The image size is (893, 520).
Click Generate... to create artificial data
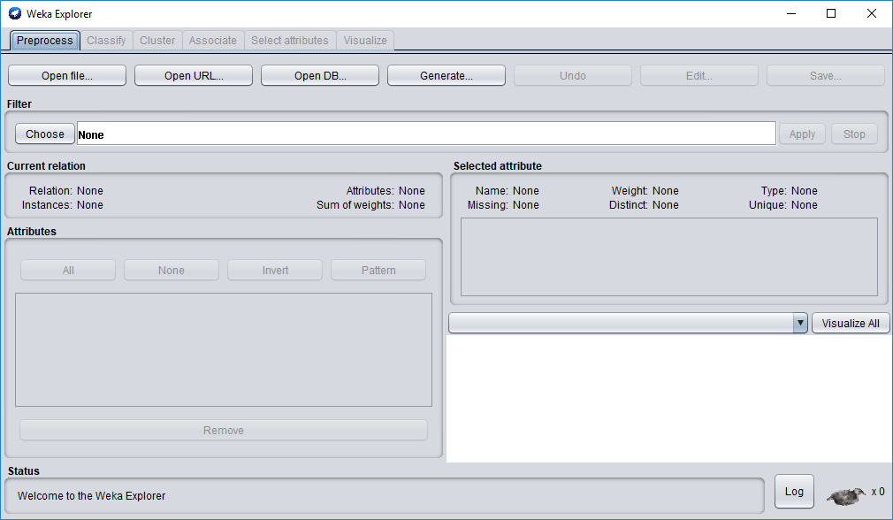click(446, 76)
